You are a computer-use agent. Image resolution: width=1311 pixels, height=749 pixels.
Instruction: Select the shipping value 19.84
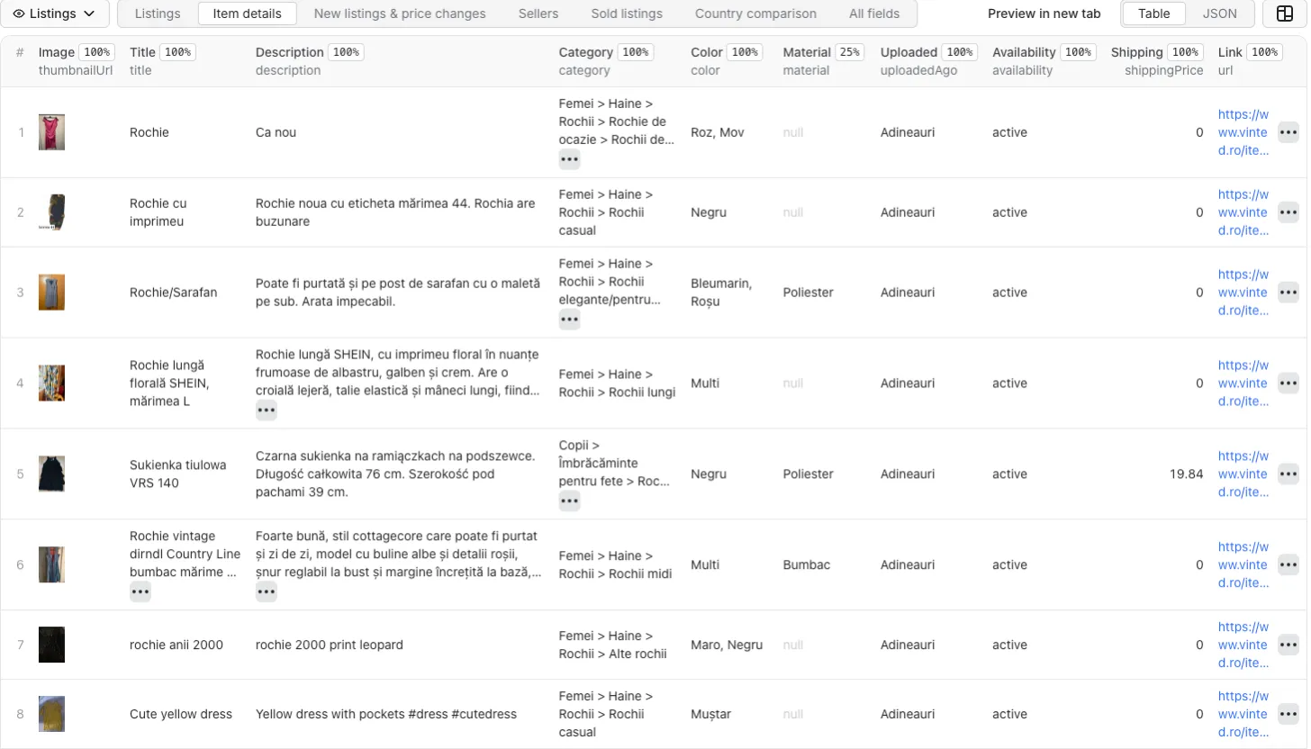1186,474
